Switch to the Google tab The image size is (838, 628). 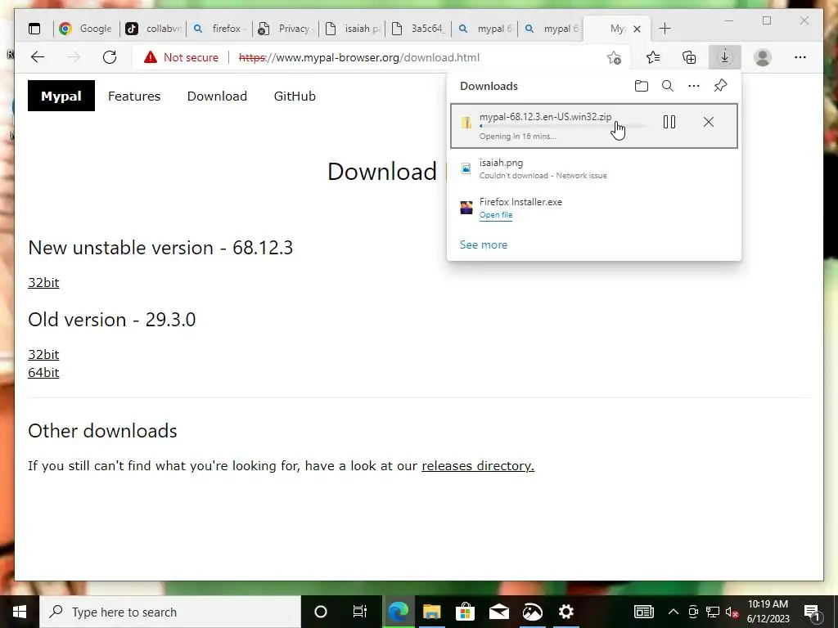coord(86,29)
